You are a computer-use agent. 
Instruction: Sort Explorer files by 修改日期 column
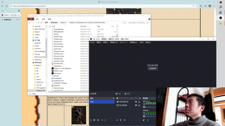pyautogui.click(x=83, y=26)
